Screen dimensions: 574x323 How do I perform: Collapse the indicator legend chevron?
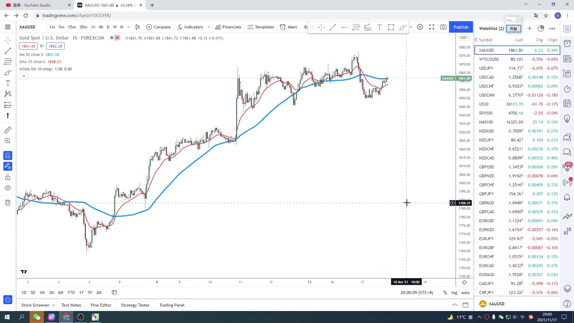[24, 76]
